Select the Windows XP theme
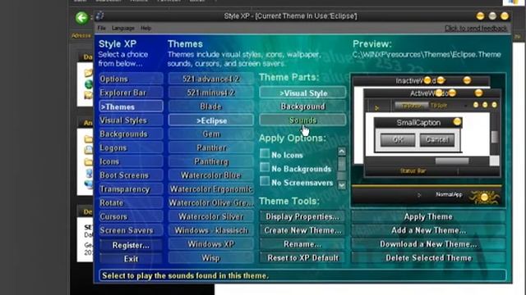 [x=210, y=244]
